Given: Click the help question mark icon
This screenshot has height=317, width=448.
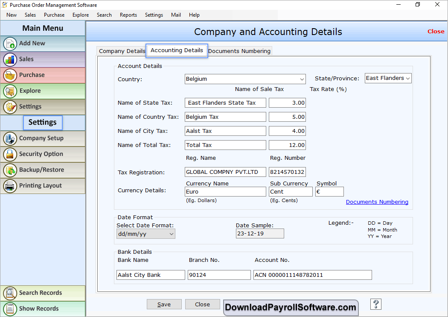Looking at the screenshot, I should click(x=375, y=304).
